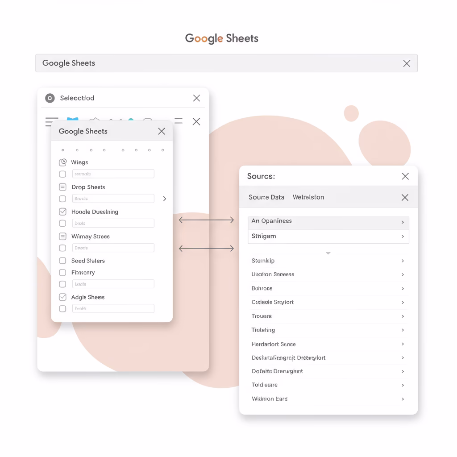Tick the checkbox below Wiegs

pos(62,174)
